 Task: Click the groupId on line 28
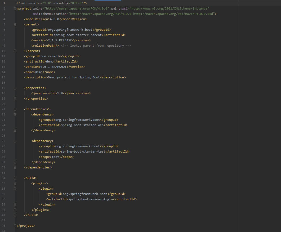pyautogui.click(x=78, y=146)
